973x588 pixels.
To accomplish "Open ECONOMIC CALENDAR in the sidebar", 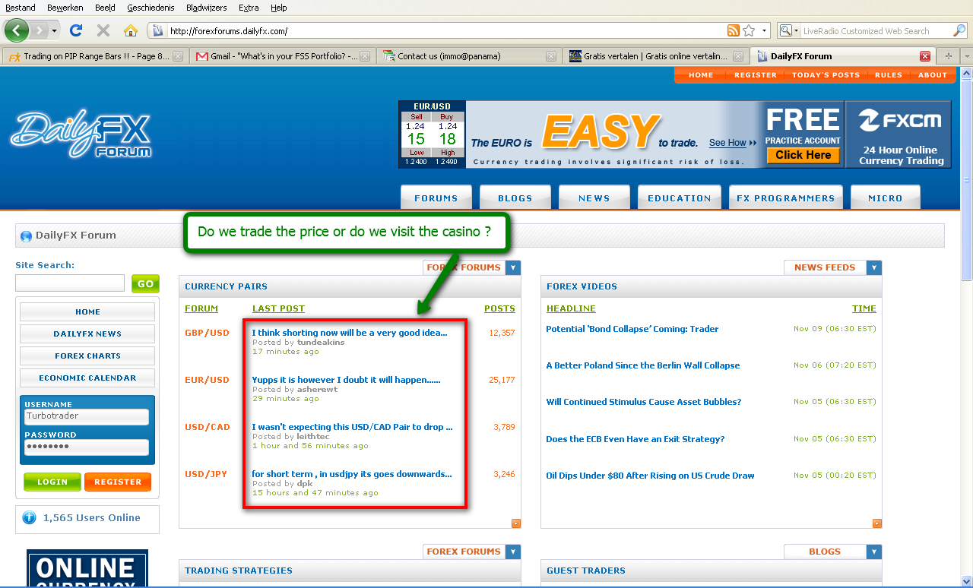I will pyautogui.click(x=87, y=378).
